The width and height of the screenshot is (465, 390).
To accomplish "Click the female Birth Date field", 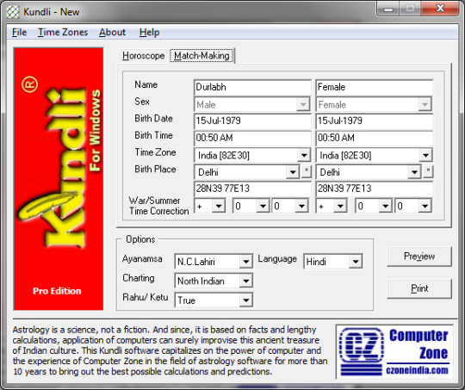I will pyautogui.click(x=374, y=121).
